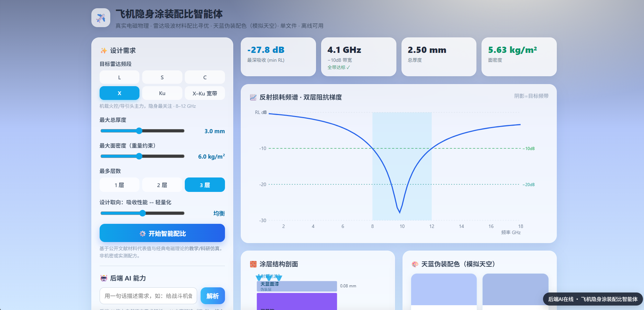
Task: Click the 最大面密度 slider handle
Action: tap(139, 156)
